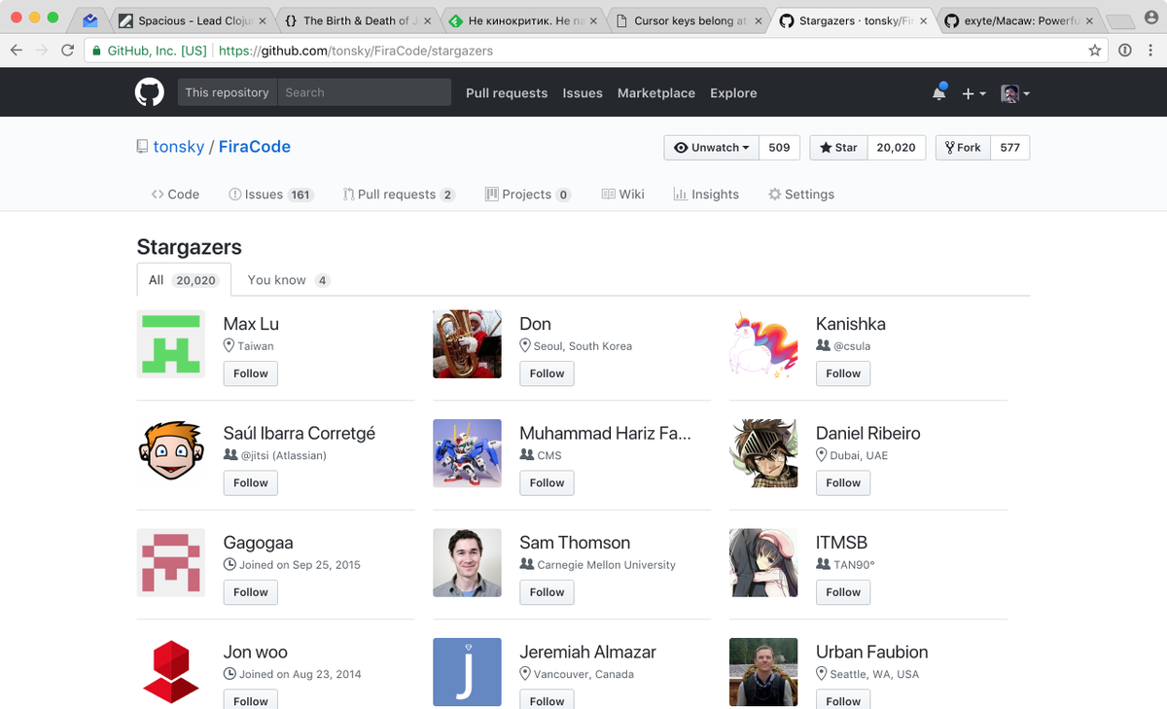Follow Daniel Ribeiro
Image resolution: width=1167 pixels, height=709 pixels.
click(x=843, y=482)
